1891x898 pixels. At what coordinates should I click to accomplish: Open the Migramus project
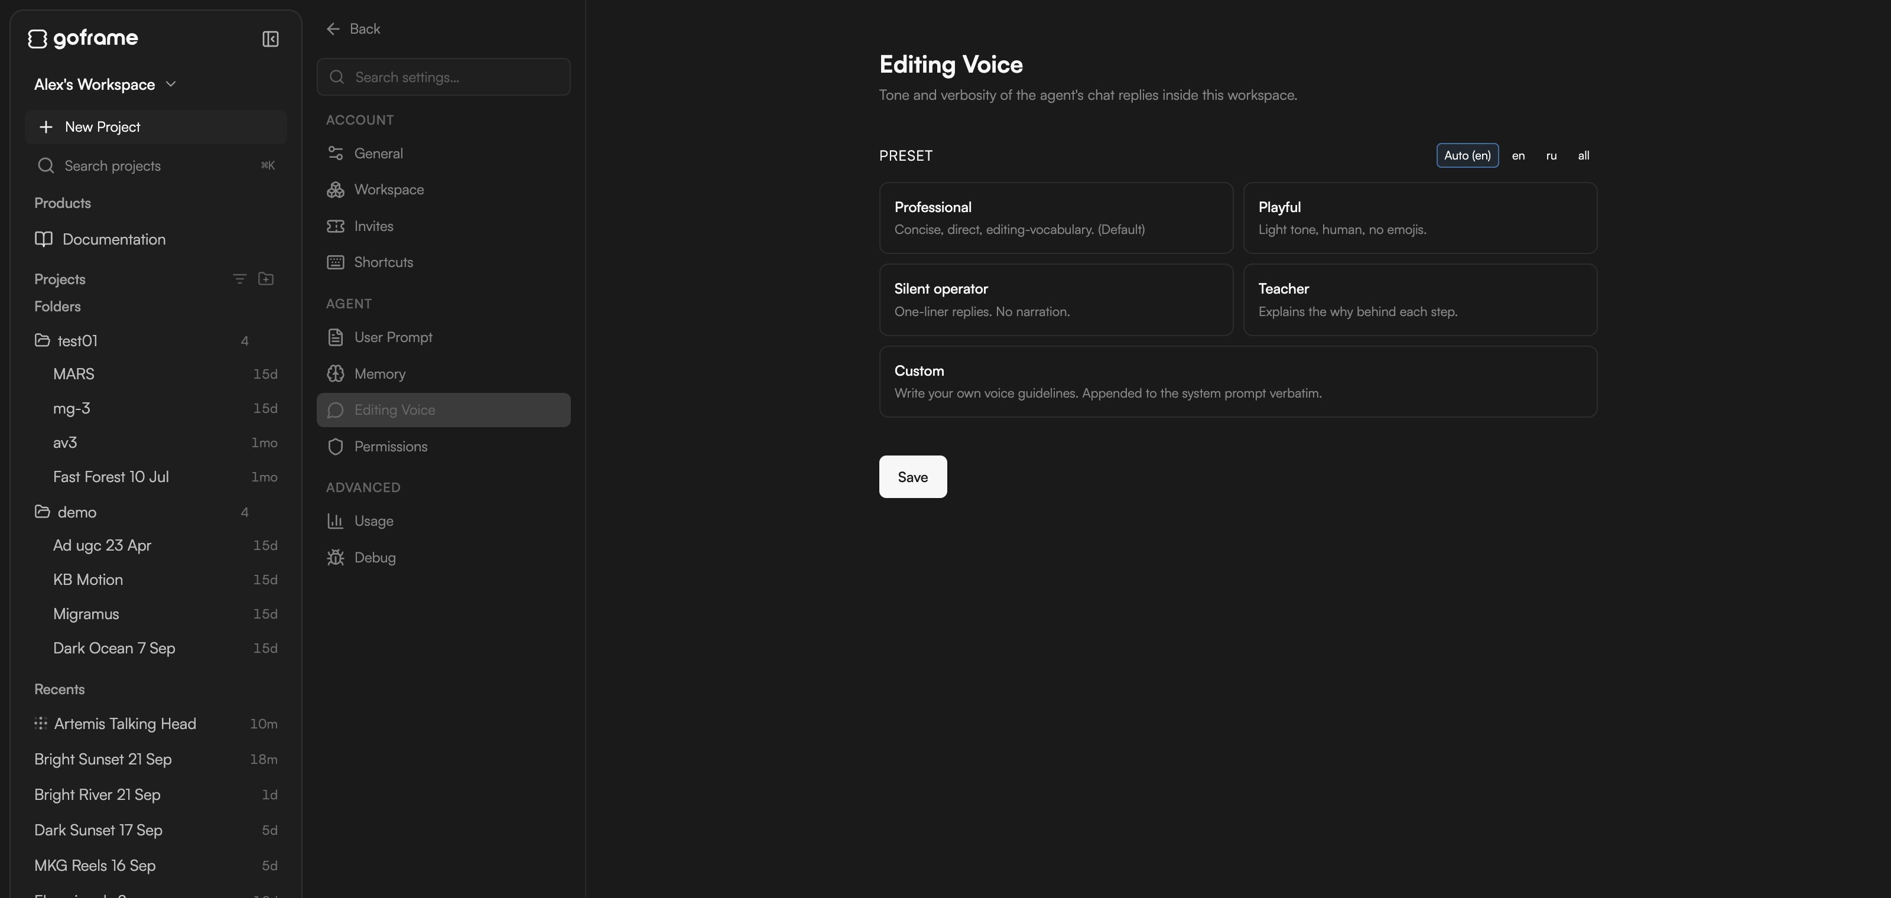[155, 614]
